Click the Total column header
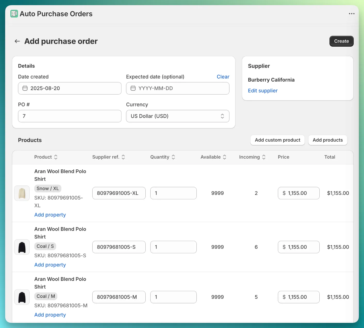Screen dimensions: 364x328 (x=330, y=157)
